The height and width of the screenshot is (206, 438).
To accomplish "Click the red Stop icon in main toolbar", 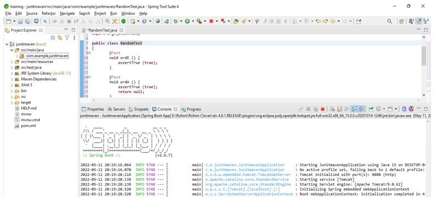I will pyautogui.click(x=211, y=21).
